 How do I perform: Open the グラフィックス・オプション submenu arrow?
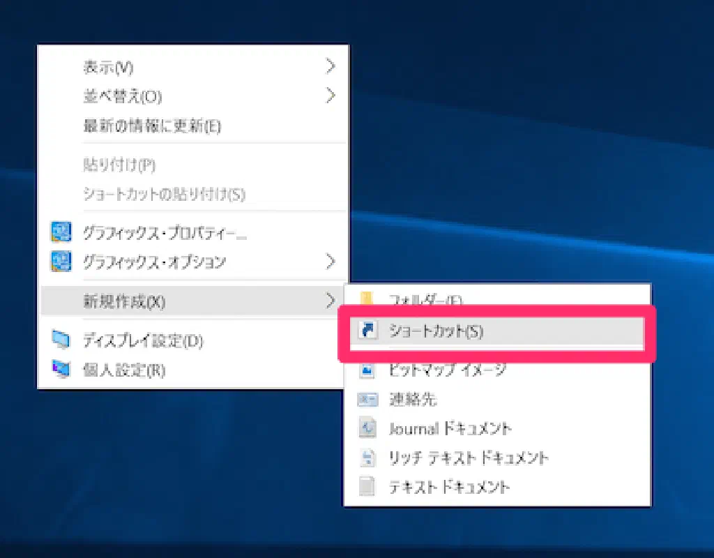331,262
